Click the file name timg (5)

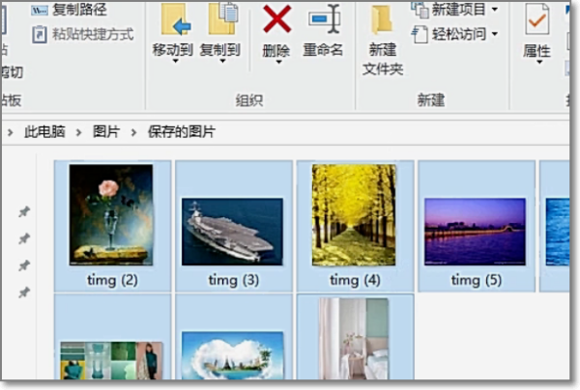[477, 280]
